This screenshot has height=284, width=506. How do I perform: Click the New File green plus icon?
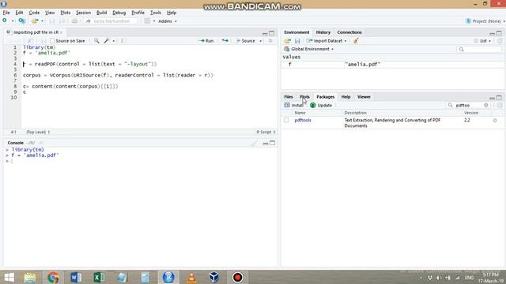click(x=5, y=21)
